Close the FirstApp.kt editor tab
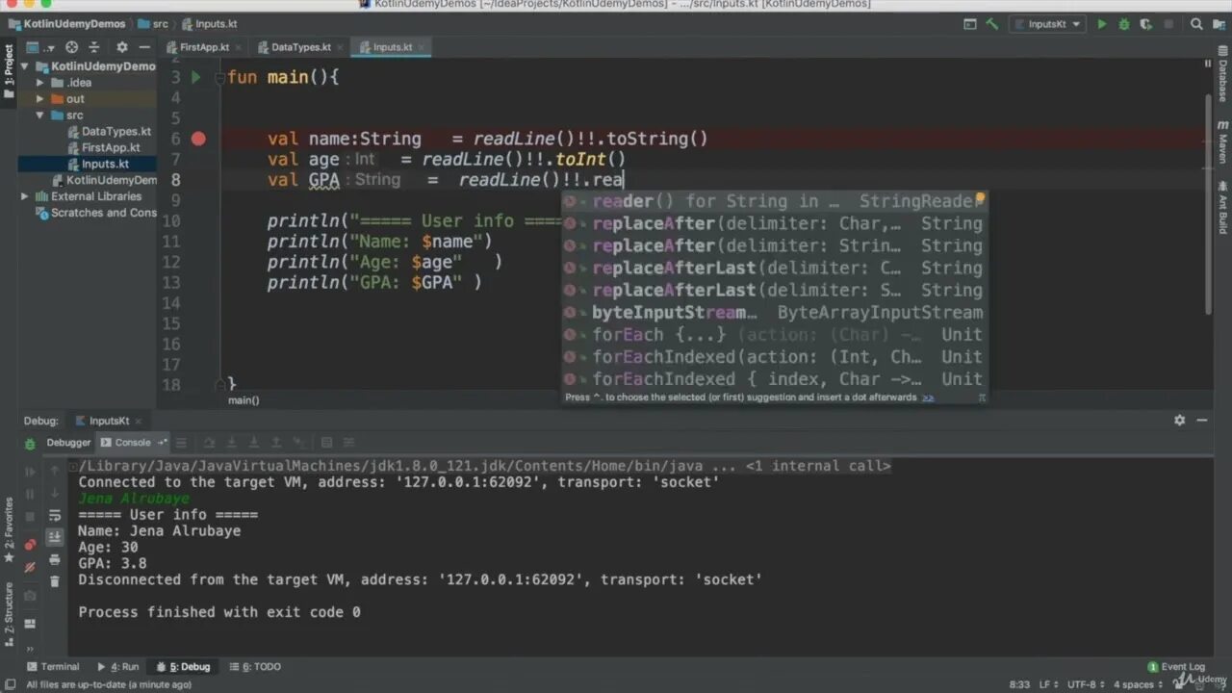This screenshot has width=1232, height=693. pyautogui.click(x=240, y=47)
